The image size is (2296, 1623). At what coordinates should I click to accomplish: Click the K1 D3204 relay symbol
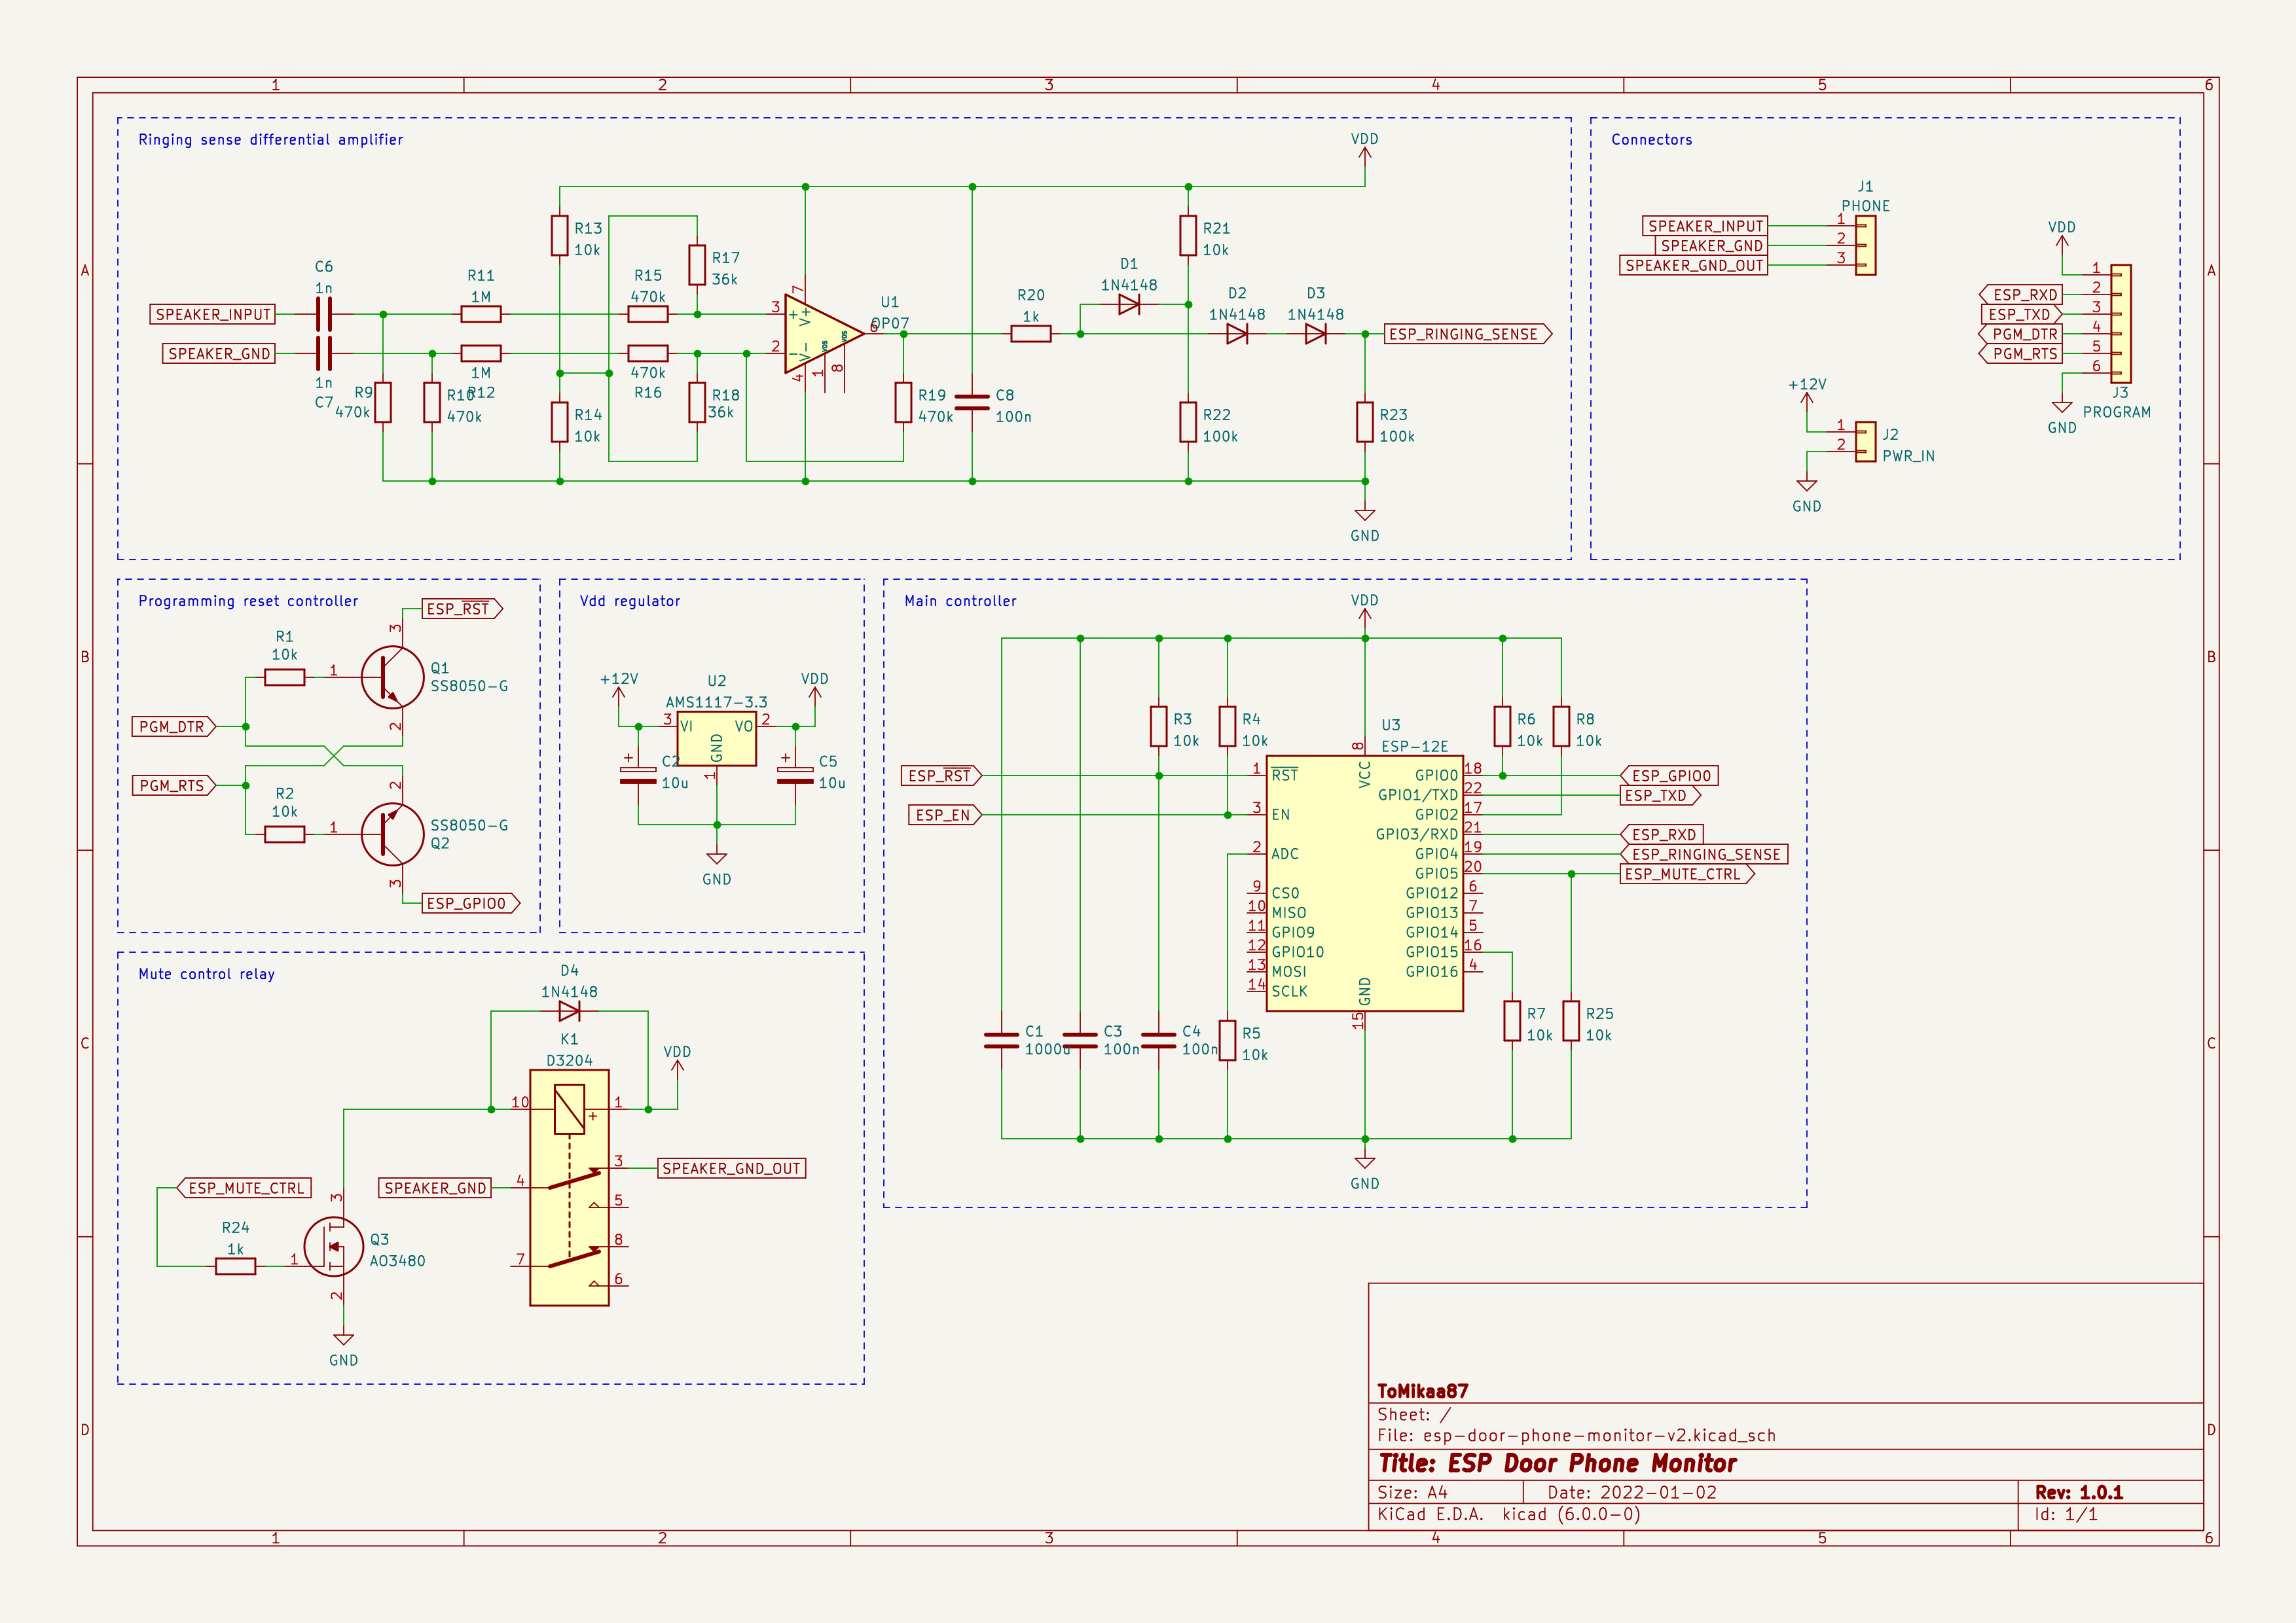(569, 1187)
